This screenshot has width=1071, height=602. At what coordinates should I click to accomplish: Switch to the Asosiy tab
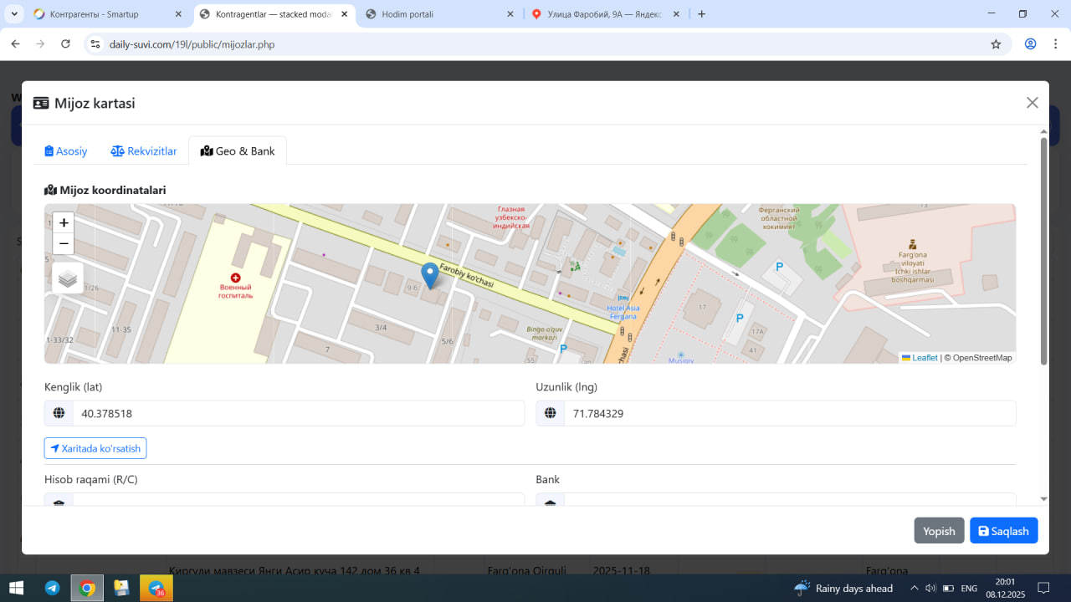(66, 151)
